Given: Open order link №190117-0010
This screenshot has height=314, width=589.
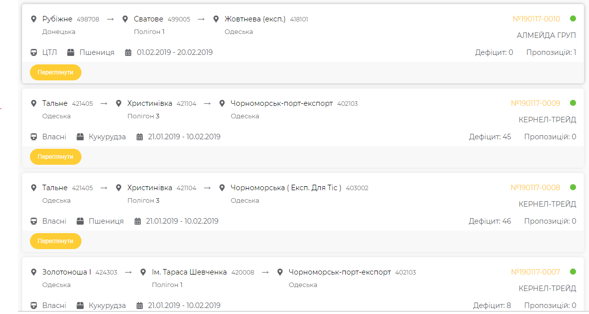Looking at the screenshot, I should (x=536, y=19).
